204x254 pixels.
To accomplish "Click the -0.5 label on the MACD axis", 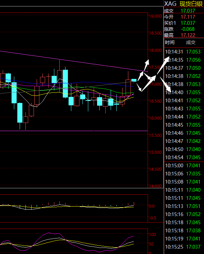I will coord(152,218).
